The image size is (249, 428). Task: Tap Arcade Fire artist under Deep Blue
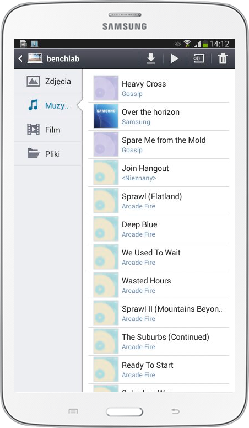[138, 234]
